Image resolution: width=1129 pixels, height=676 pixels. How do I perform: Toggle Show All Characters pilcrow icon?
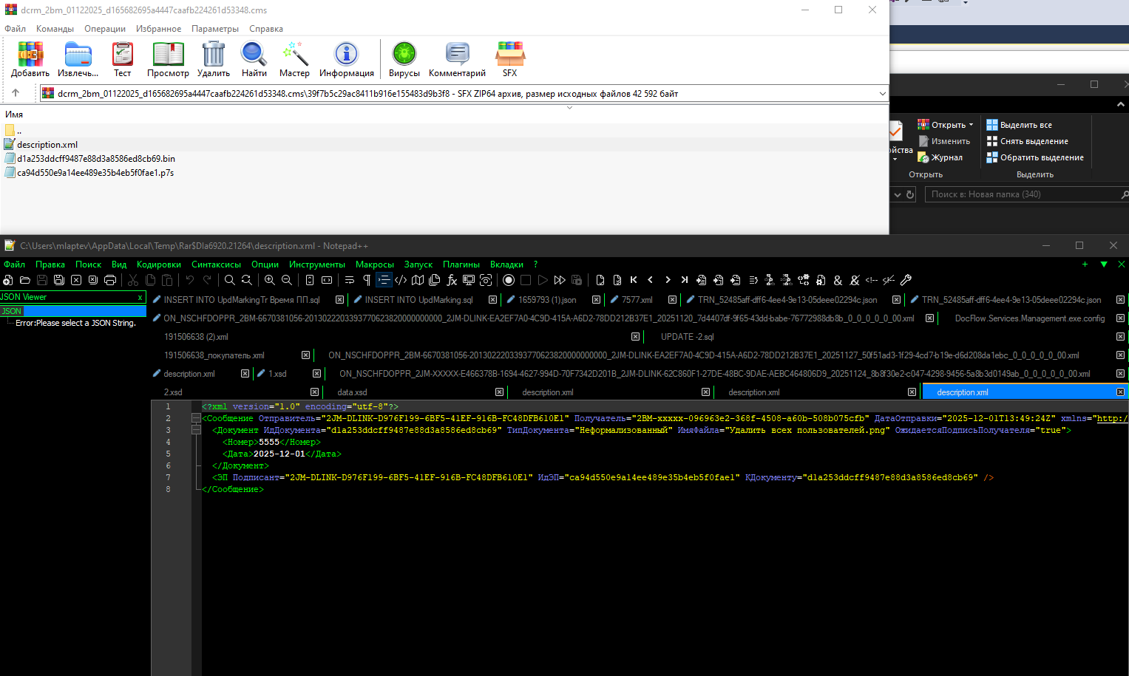point(367,280)
